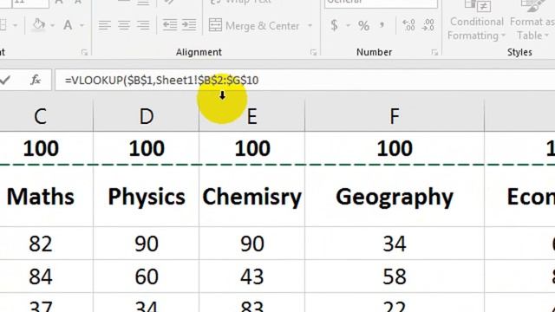Select the 100 cell in column D

click(147, 148)
